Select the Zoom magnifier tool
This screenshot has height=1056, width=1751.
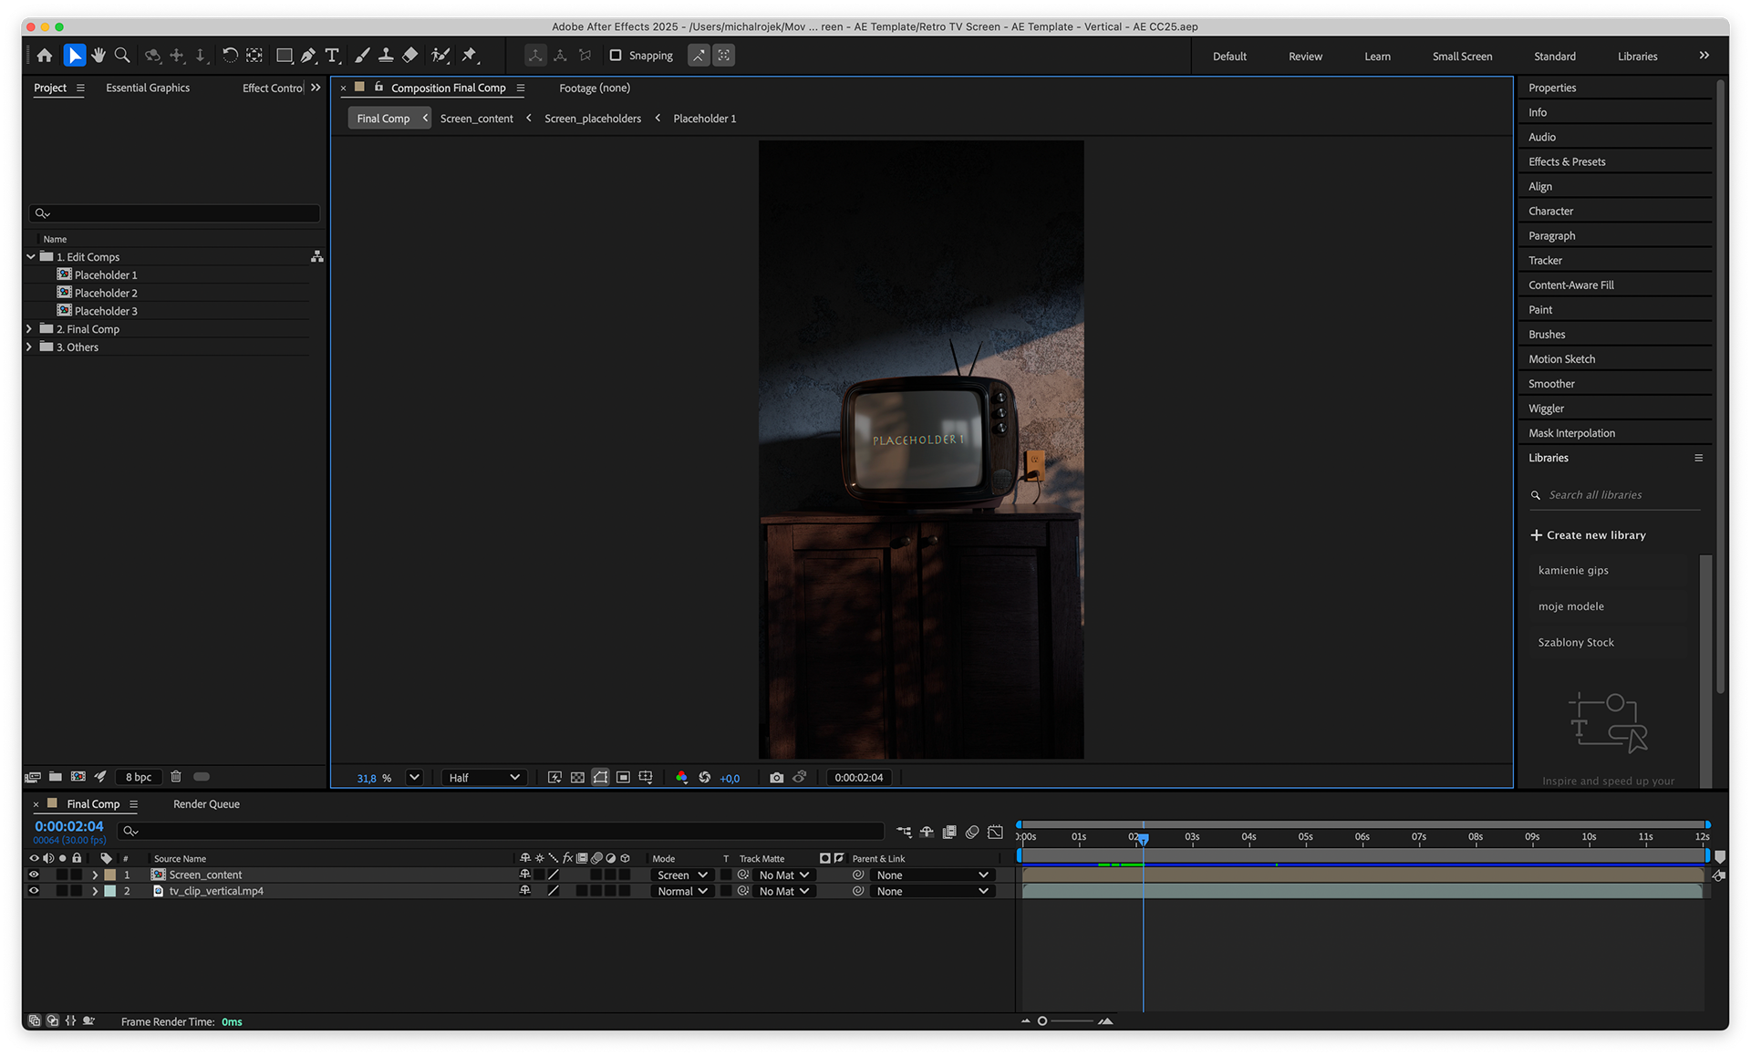click(122, 56)
